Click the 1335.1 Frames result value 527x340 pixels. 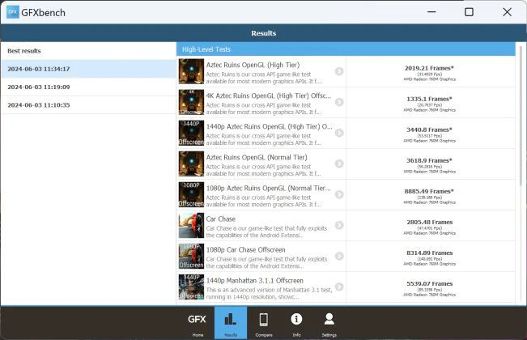tap(429, 99)
